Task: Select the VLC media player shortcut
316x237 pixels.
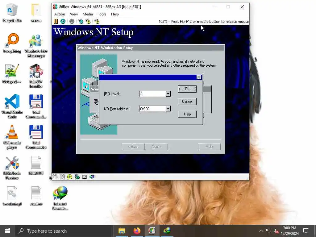Action: pyautogui.click(x=12, y=137)
